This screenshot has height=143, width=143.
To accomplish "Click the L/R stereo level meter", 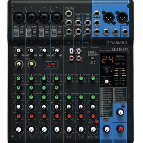I will coord(120,77).
